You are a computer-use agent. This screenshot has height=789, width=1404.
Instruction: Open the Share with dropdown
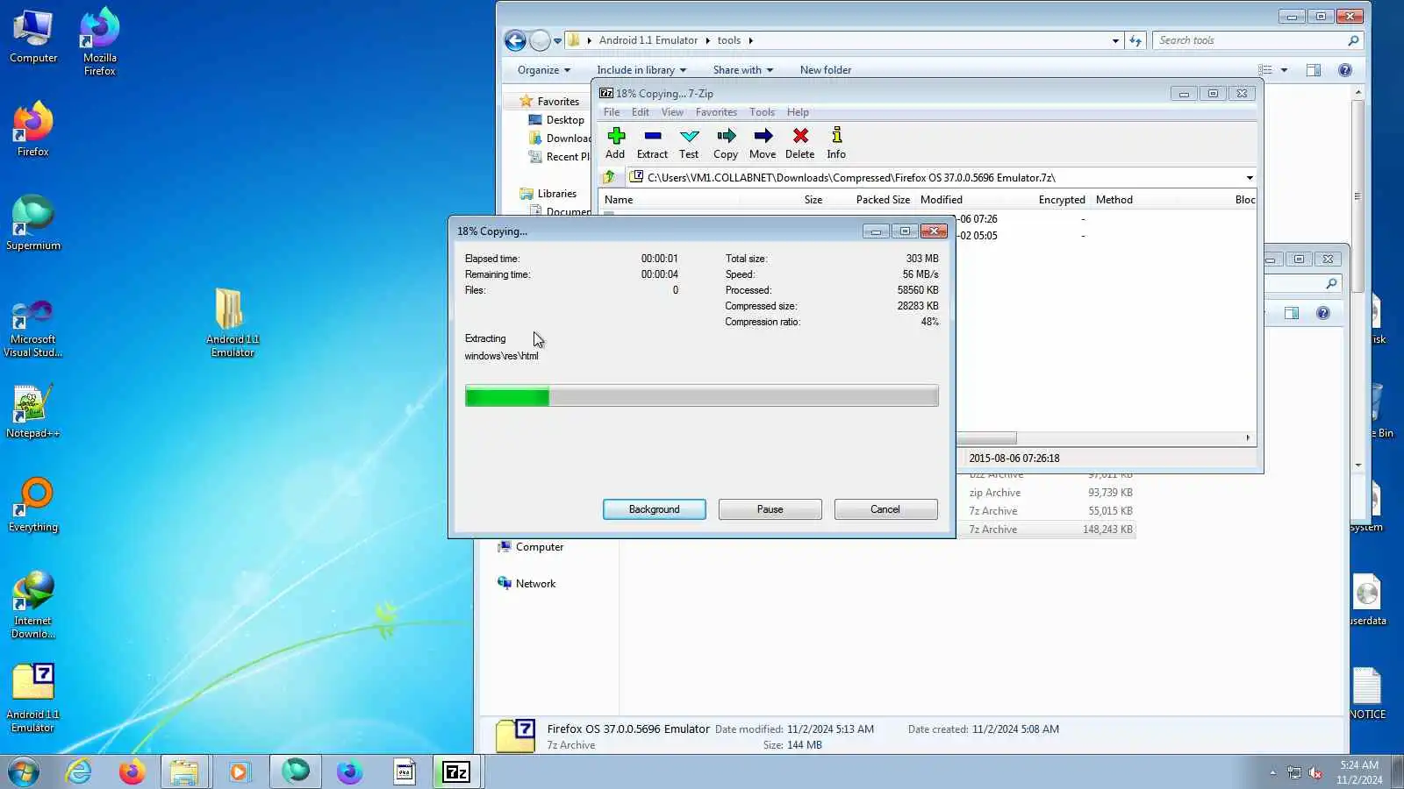tap(743, 70)
